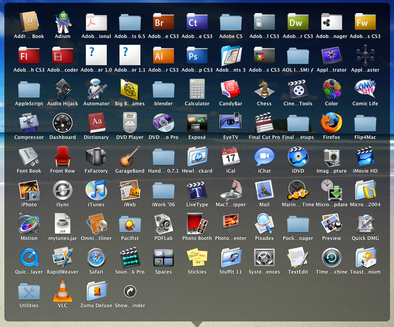Open the Spaces app
This screenshot has width=394, height=327.
[163, 257]
